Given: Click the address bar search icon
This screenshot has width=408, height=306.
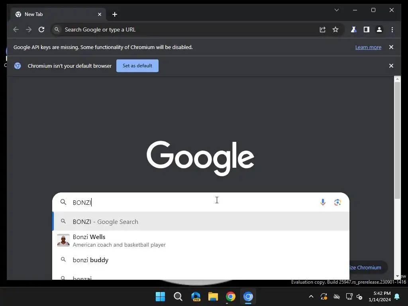Looking at the screenshot, I should (x=57, y=29).
